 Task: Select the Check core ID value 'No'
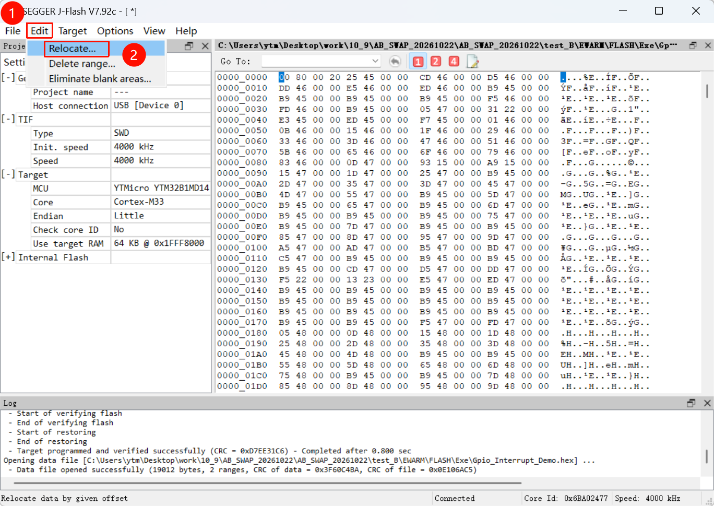161,230
